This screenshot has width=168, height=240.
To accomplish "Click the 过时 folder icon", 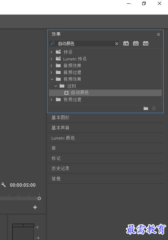I will click(62, 86).
